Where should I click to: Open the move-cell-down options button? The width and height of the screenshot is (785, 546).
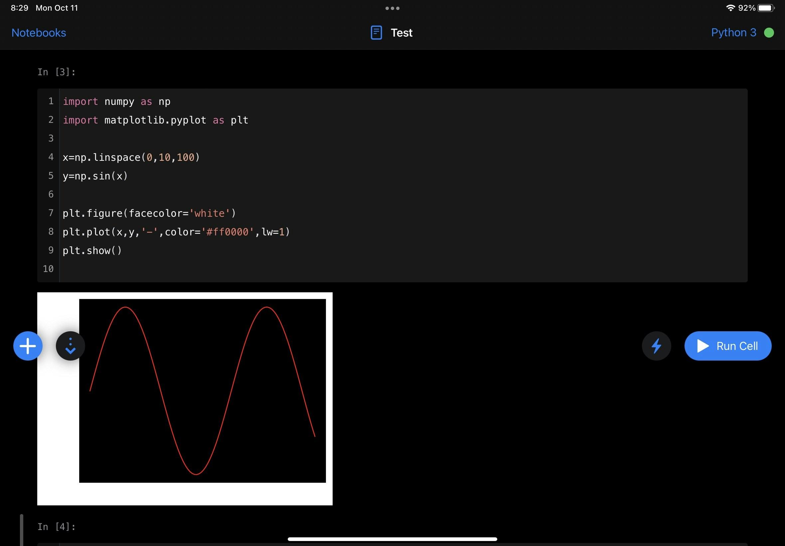[71, 346]
